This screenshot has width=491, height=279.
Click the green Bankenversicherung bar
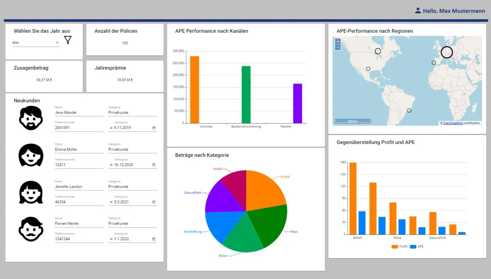[246, 94]
